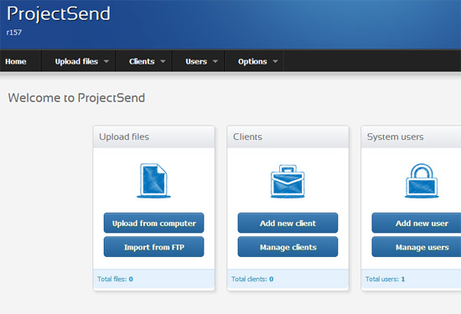
Task: Expand the Users dropdown arrow
Action: (215, 61)
